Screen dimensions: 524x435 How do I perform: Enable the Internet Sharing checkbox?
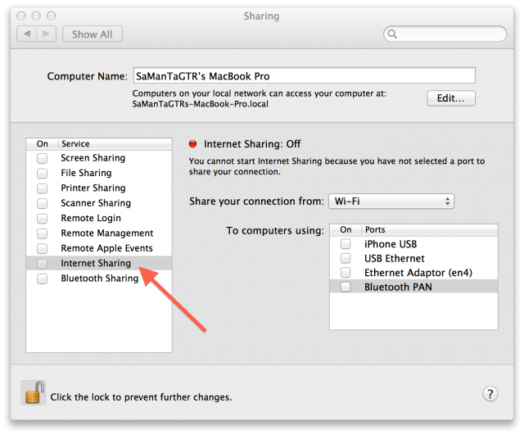(42, 264)
